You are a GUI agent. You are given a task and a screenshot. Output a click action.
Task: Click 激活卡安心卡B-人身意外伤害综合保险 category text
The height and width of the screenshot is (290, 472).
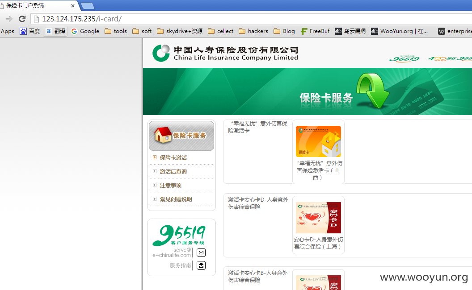(257, 277)
